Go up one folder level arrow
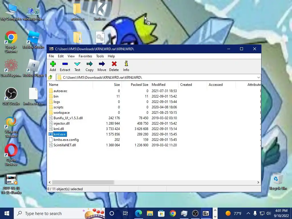The height and width of the screenshot is (219, 292). coord(50,77)
